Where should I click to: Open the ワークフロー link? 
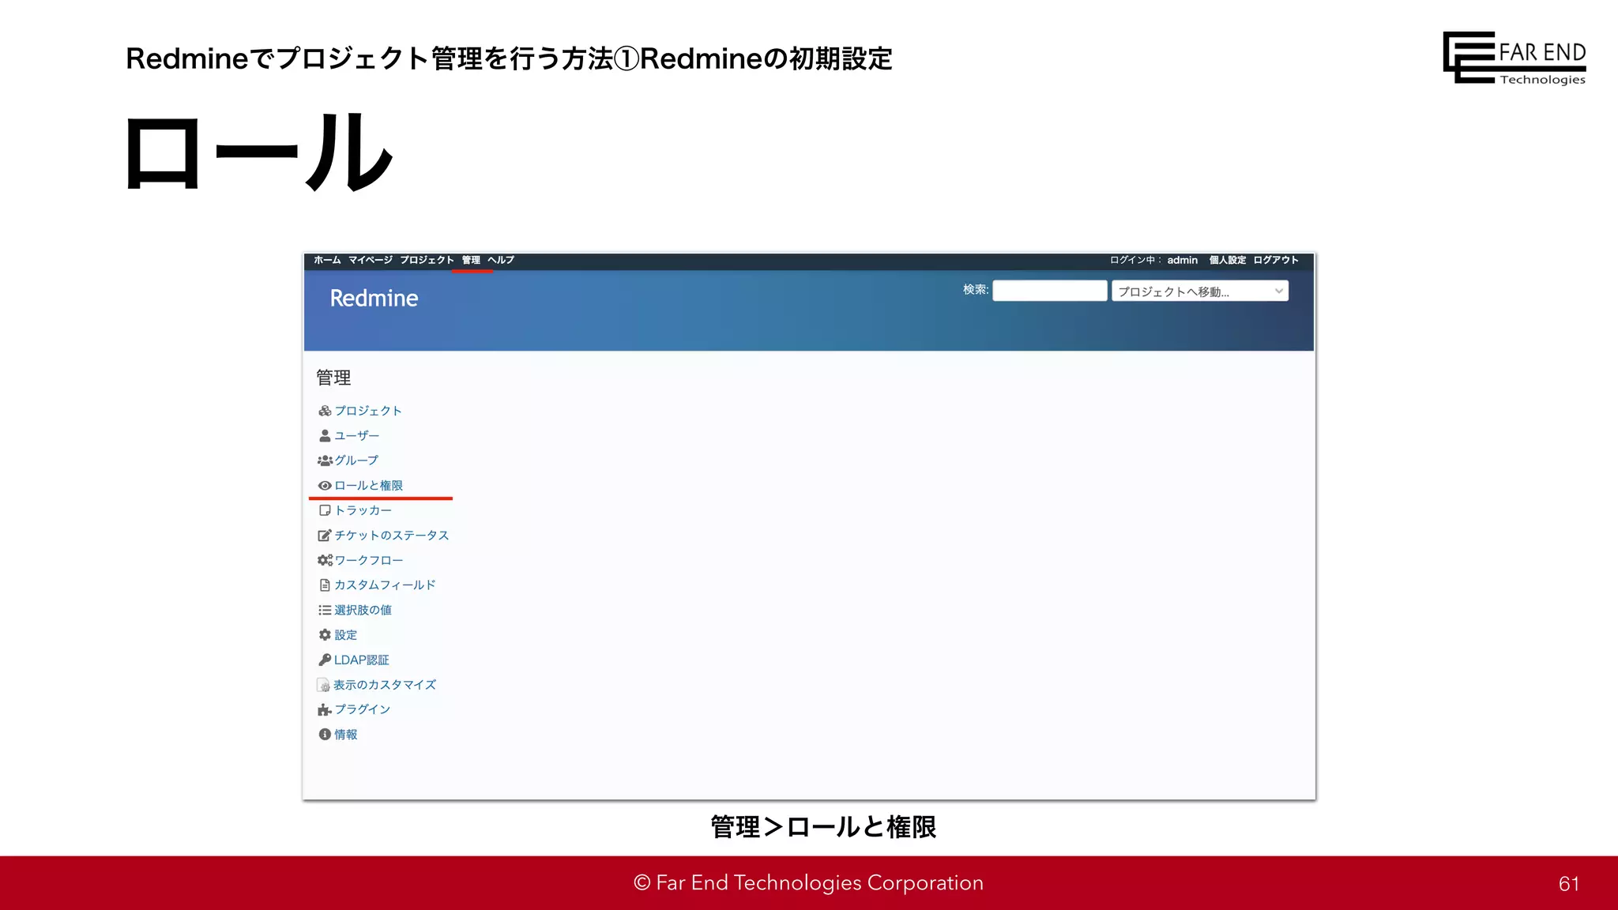pyautogui.click(x=369, y=560)
